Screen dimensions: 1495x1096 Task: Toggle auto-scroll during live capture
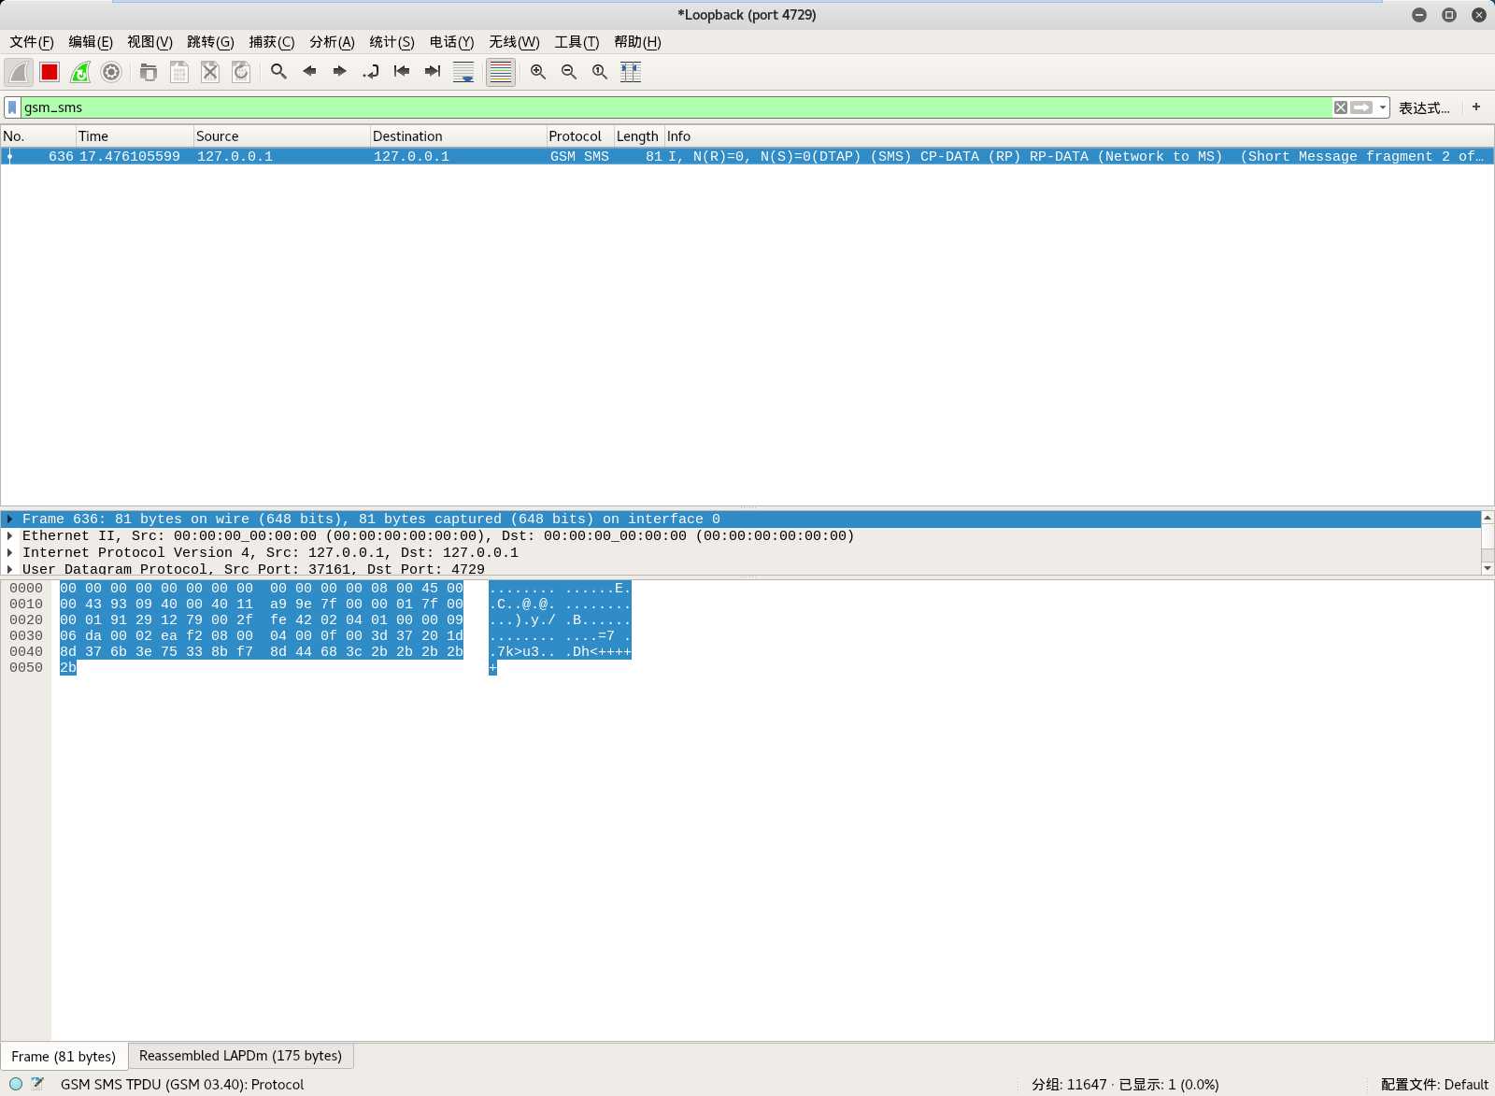[463, 72]
